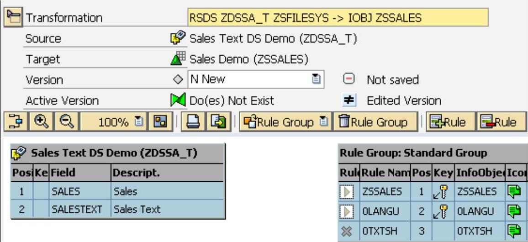Open the 100% zoom level dropdown
The height and width of the screenshot is (242, 528).
pyautogui.click(x=140, y=122)
